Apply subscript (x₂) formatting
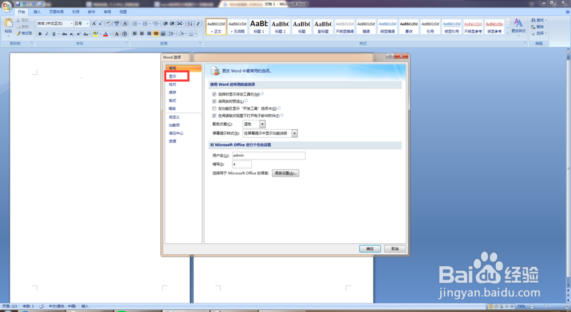The width and height of the screenshot is (571, 312). pos(71,34)
